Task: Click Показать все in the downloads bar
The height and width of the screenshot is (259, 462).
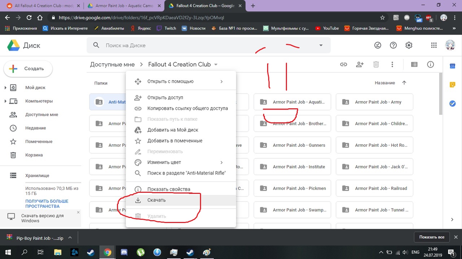Action: pyautogui.click(x=432, y=237)
